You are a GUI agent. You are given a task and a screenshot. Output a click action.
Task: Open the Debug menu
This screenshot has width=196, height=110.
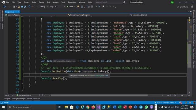(41, 2)
